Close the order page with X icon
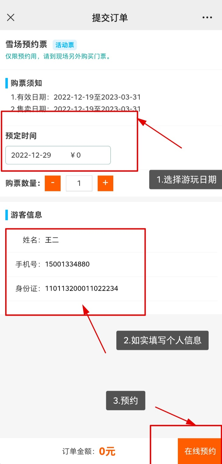 tap(11, 17)
